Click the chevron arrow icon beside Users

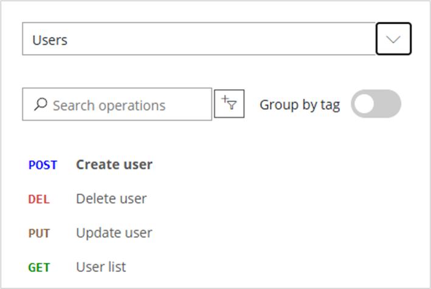click(393, 39)
